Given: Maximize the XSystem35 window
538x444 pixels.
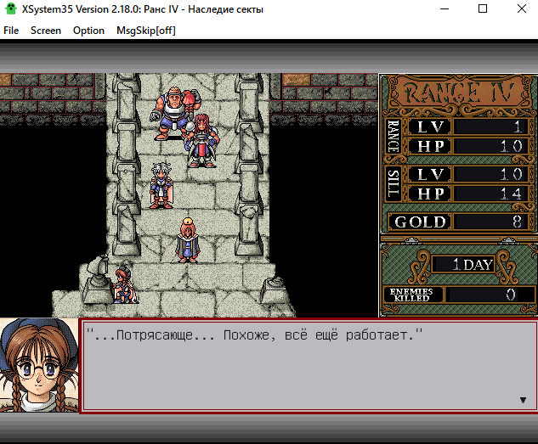Looking at the screenshot, I should tap(483, 8).
